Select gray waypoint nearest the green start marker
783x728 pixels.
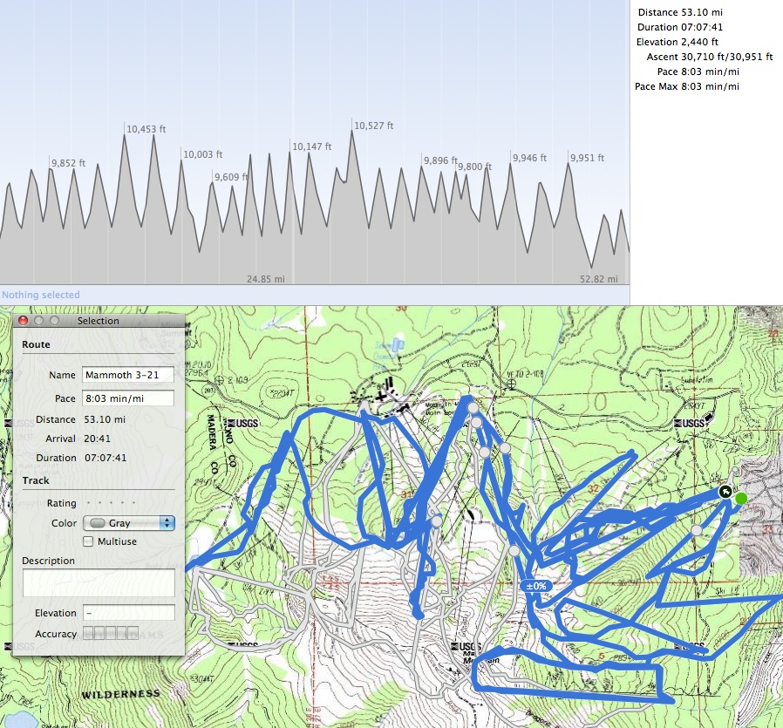point(696,530)
